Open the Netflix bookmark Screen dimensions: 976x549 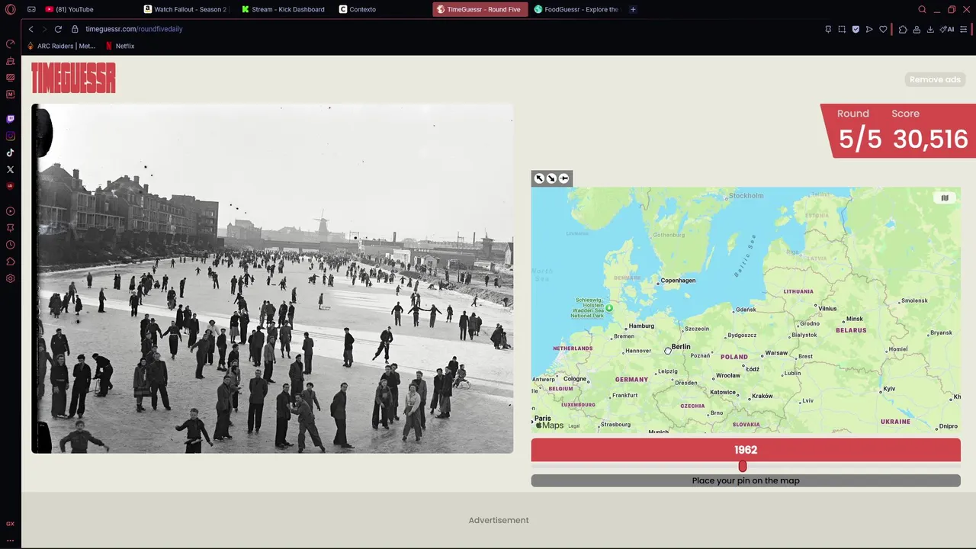click(120, 46)
